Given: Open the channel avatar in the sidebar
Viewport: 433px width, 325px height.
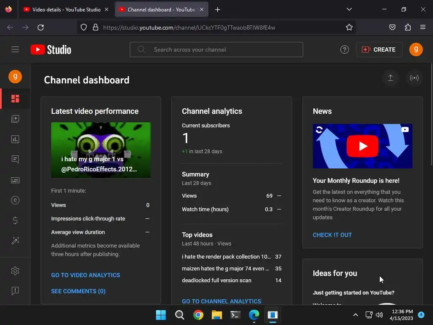Looking at the screenshot, I should [15, 77].
